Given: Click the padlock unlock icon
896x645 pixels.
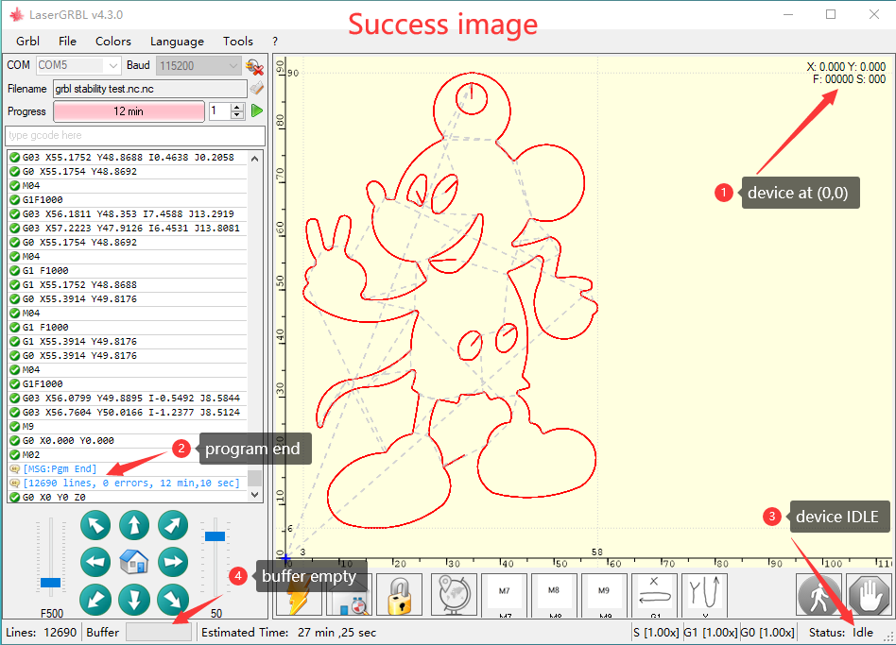Looking at the screenshot, I should coord(399,596).
